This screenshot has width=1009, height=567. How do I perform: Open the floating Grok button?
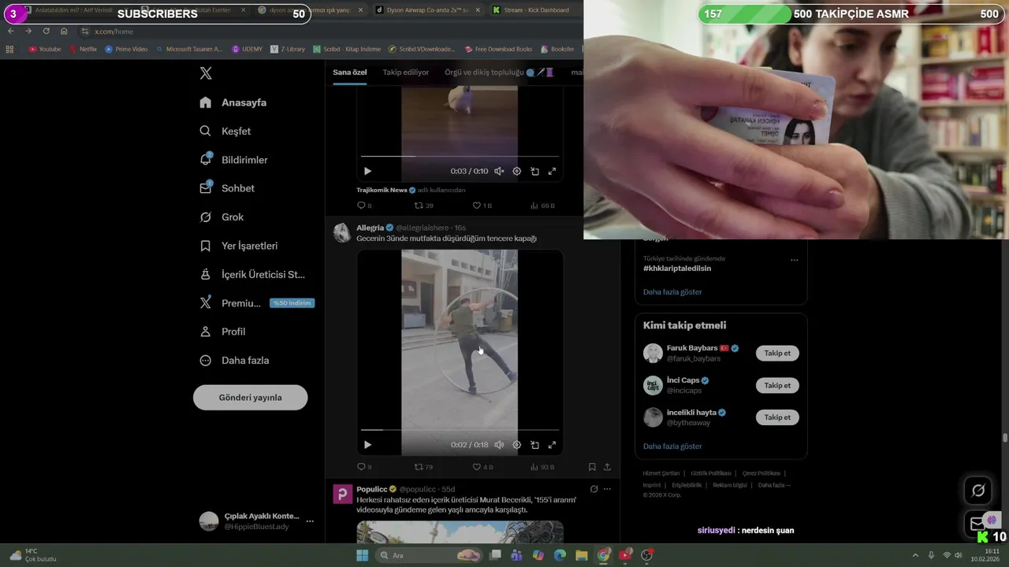point(978,491)
